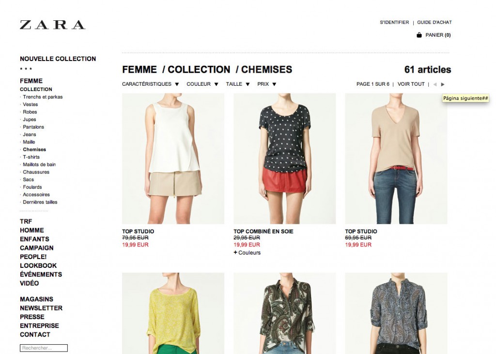Show more Couleurs for silk top
496x354 pixels.
(x=247, y=253)
